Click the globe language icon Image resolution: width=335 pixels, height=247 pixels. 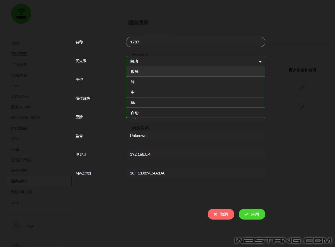click(16, 245)
